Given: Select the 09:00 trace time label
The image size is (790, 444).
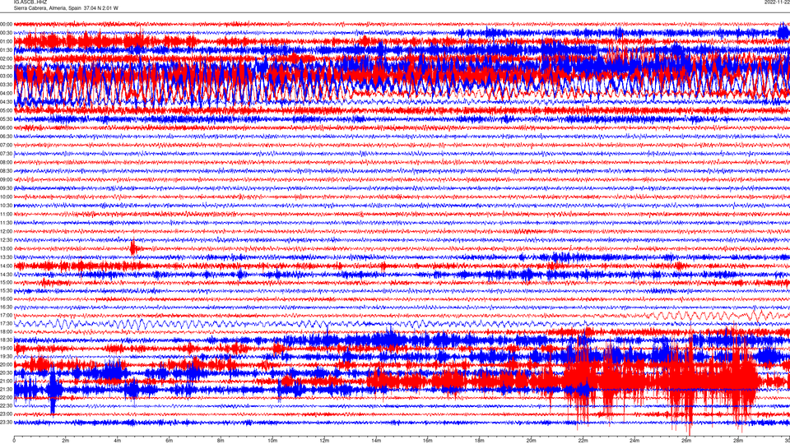Looking at the screenshot, I should pos(6,180).
